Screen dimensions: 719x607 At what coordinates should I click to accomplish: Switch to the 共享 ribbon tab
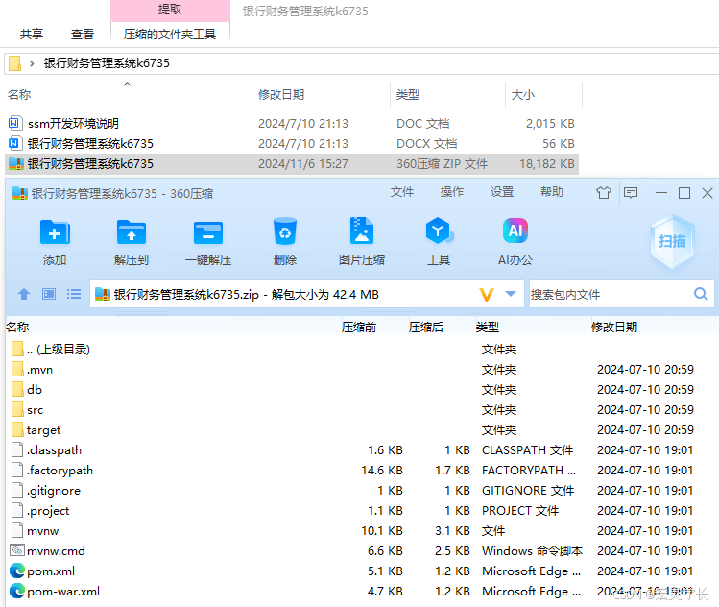coord(32,34)
